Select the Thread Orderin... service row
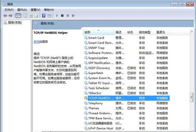 coord(127,113)
